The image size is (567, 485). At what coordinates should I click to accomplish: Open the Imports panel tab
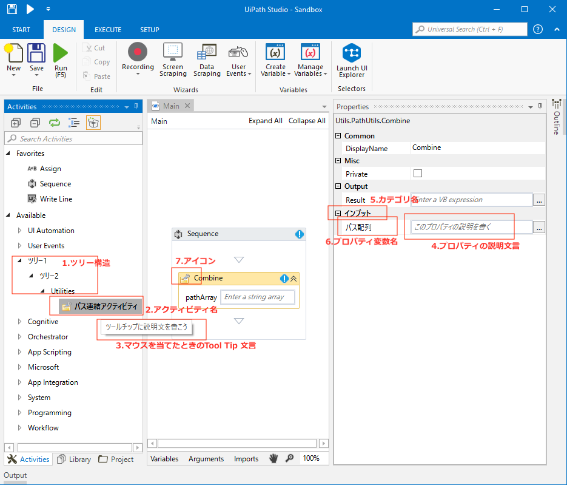(x=246, y=458)
